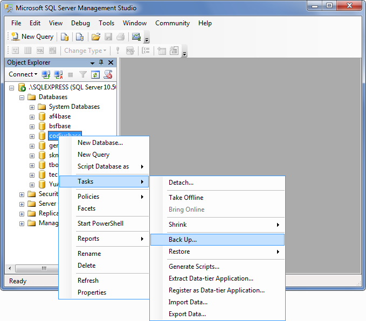Viewport: 366px width, 321px height.
Task: Click Connect Object Explorer icon
Action: 46,74
